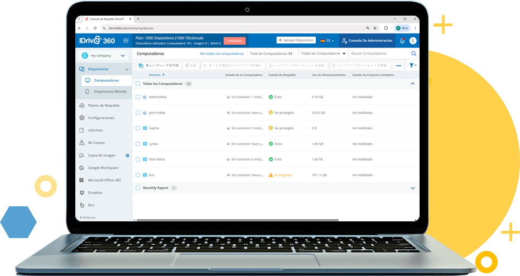Click the search magnifier icon
The width and height of the screenshot is (520, 276).
[413, 54]
